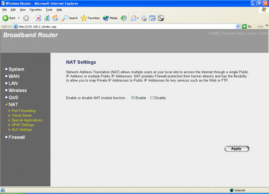
Task: Open the Media globe button
Action: tap(110, 18)
